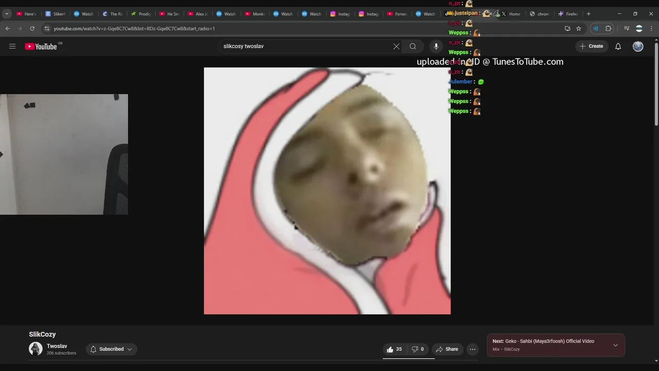Click the browser forward arrow
659x371 pixels.
click(x=20, y=28)
